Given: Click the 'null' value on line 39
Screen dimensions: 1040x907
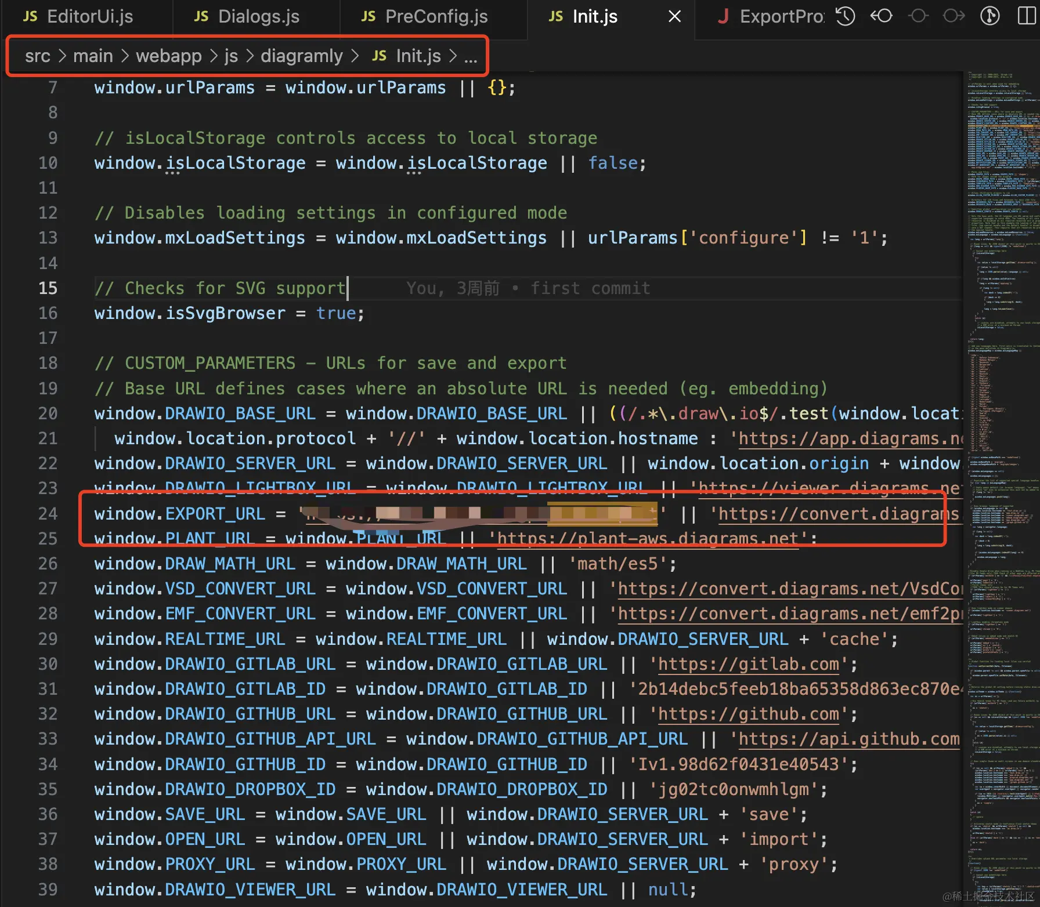Looking at the screenshot, I should click(x=667, y=890).
